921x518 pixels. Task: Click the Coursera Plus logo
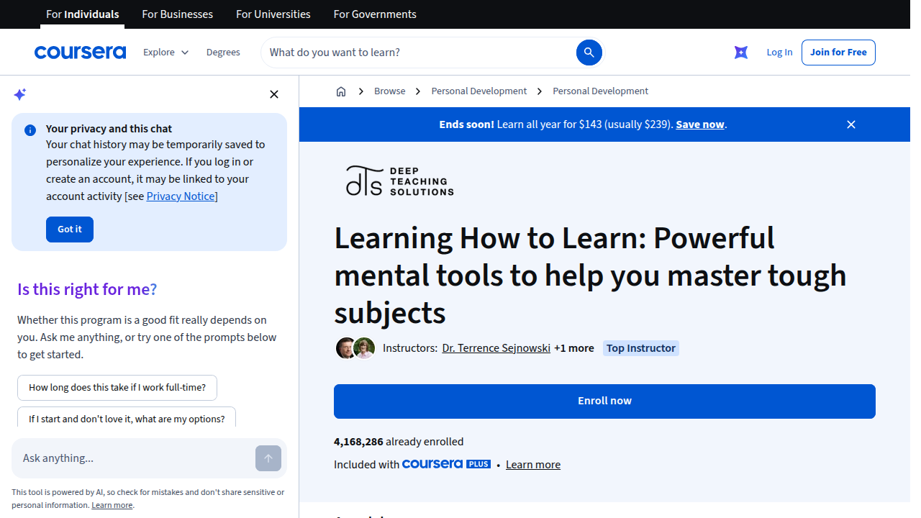coord(446,464)
